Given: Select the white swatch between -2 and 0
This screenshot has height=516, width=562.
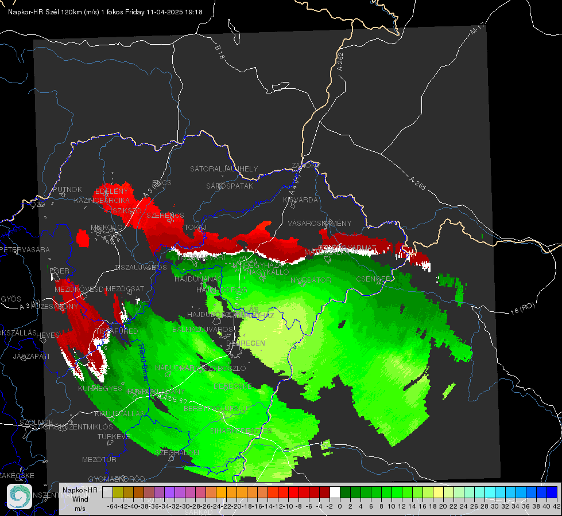Looking at the screenshot, I should click(335, 492).
